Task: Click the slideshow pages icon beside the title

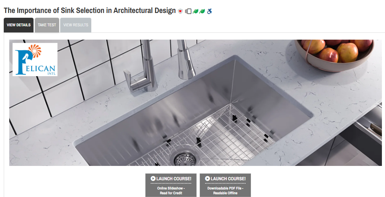Action: [188, 11]
